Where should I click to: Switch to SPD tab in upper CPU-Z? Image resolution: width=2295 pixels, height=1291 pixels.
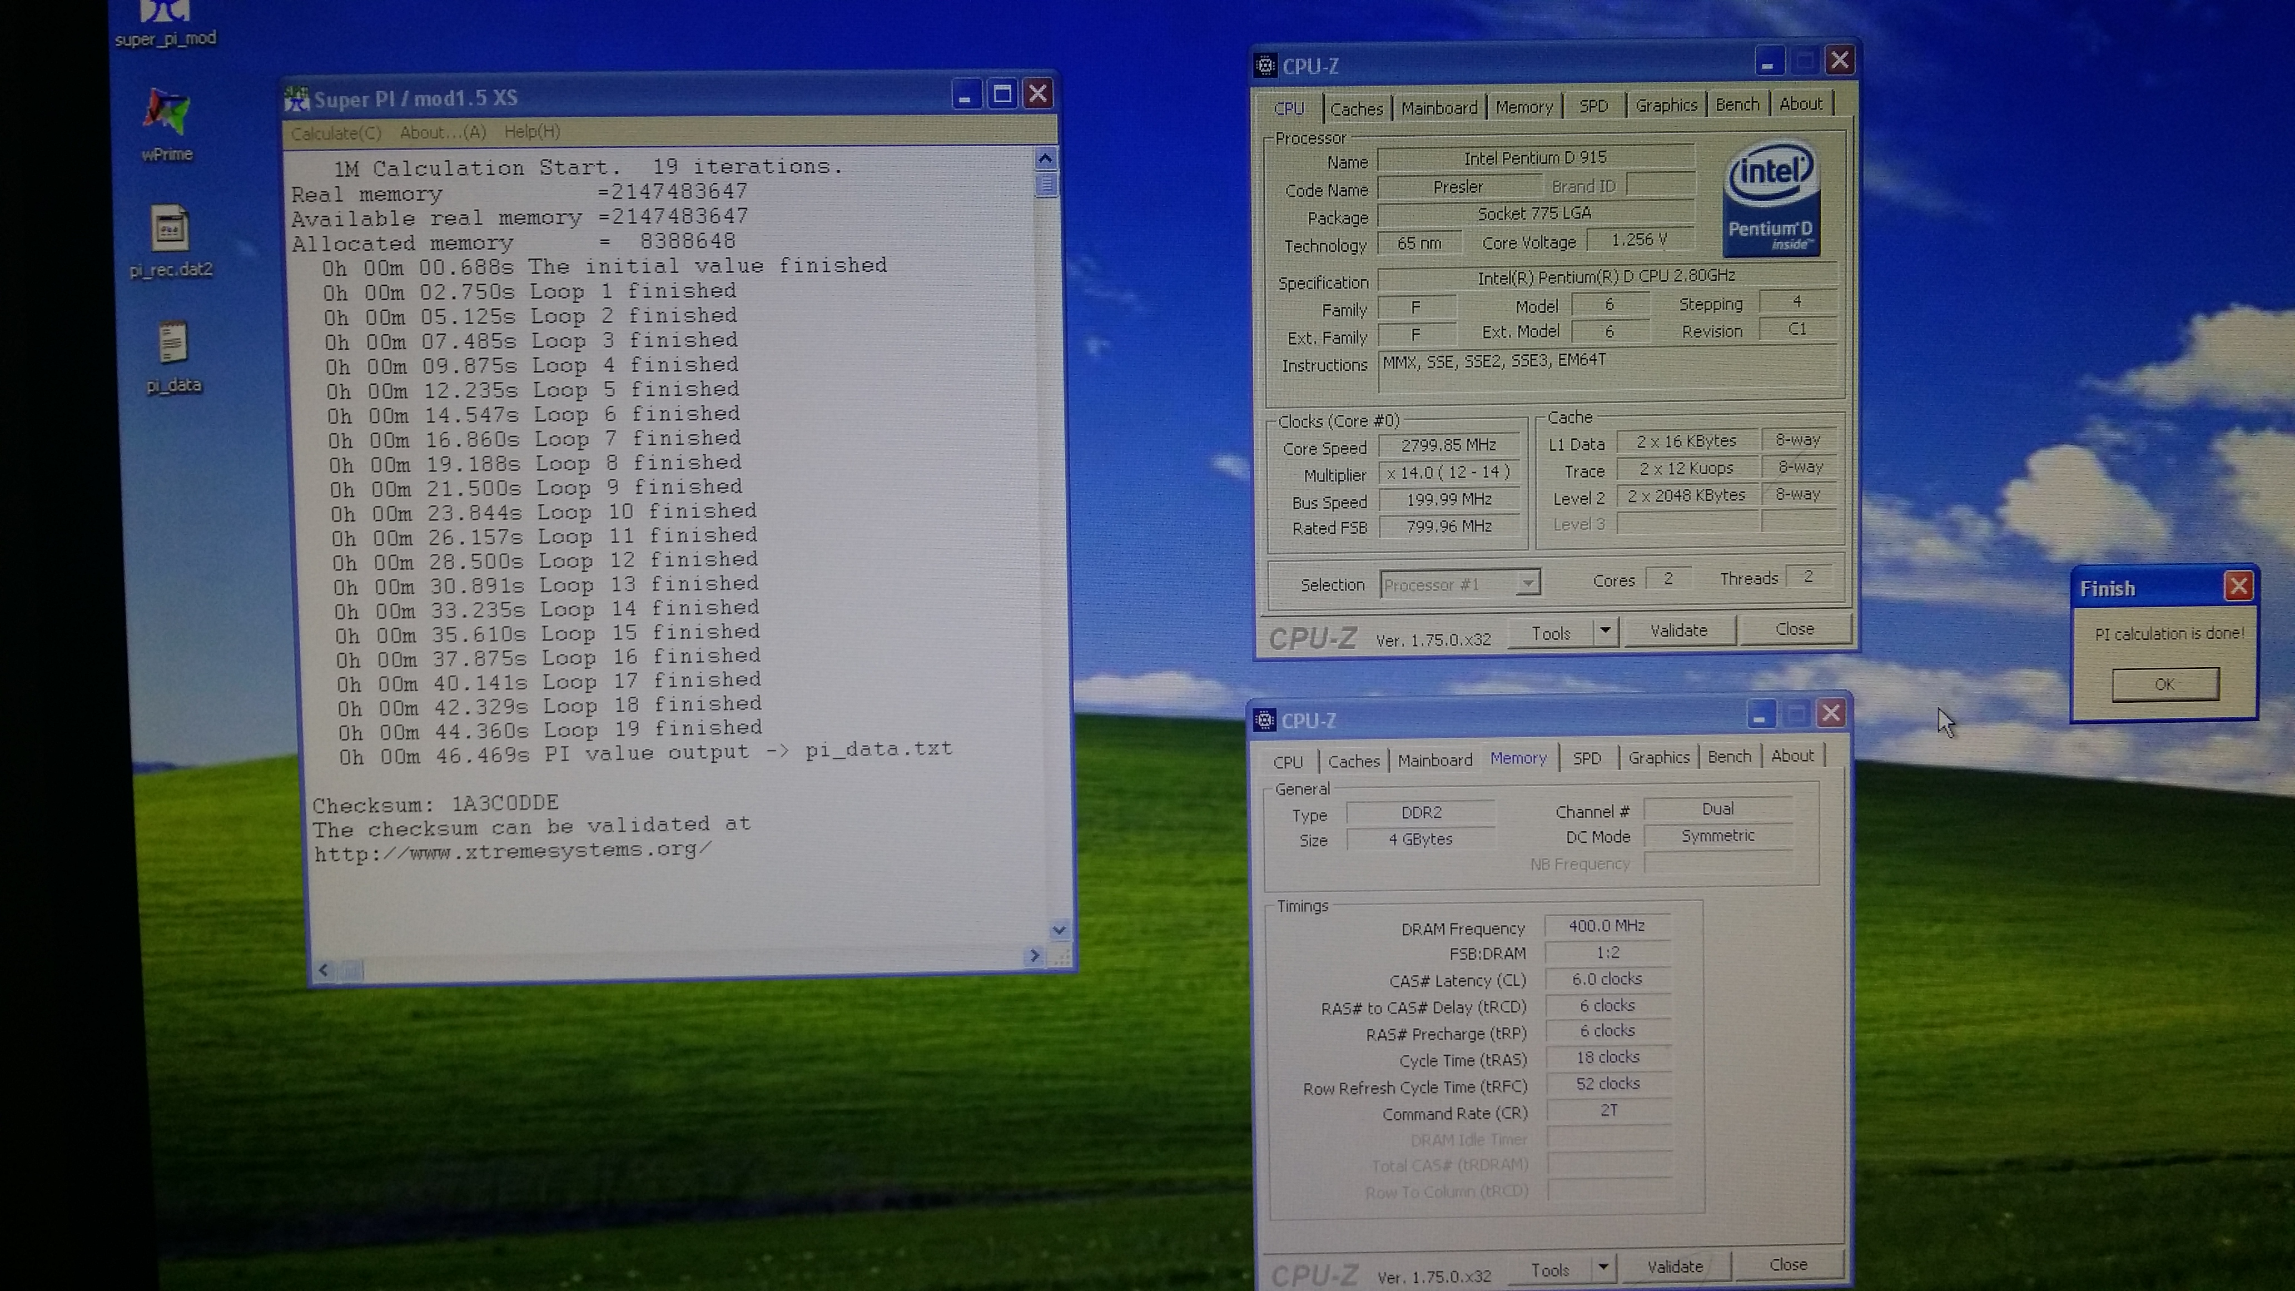pos(1593,107)
